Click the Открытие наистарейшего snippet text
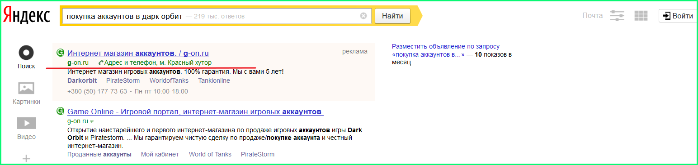 pyautogui.click(x=215, y=138)
